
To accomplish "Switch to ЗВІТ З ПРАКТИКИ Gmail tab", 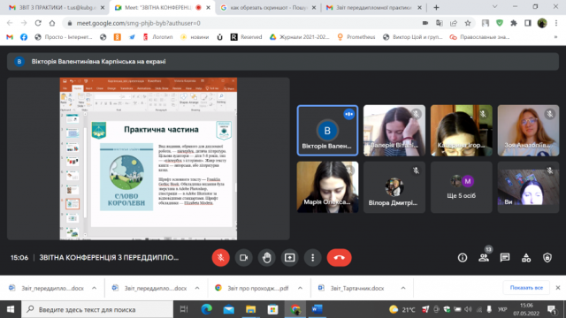I will 57,7.
